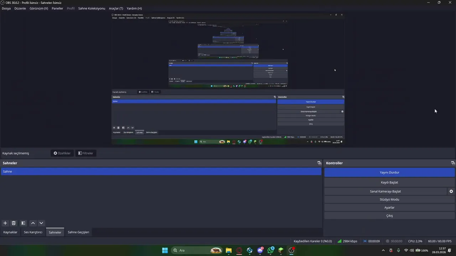Click OBS Studio taskbar icon
456x256 pixels.
(x=292, y=250)
